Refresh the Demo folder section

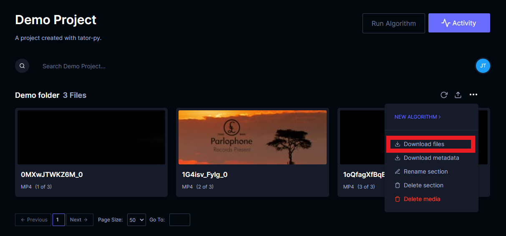pos(444,95)
